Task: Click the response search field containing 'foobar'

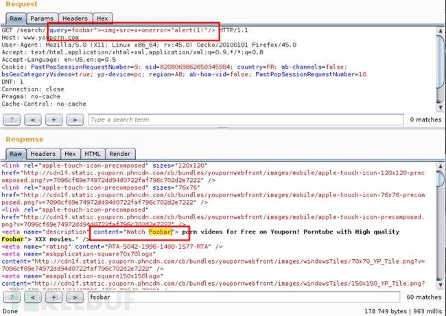Action: pyautogui.click(x=244, y=297)
